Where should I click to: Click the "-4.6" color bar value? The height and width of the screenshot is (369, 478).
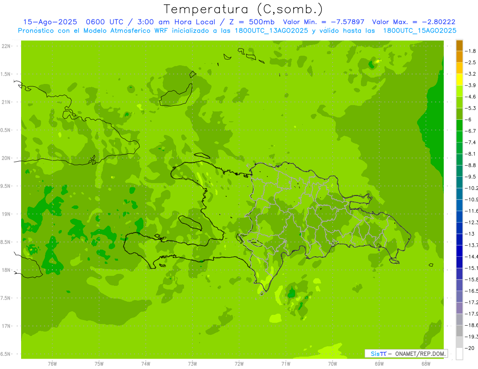pyautogui.click(x=471, y=97)
